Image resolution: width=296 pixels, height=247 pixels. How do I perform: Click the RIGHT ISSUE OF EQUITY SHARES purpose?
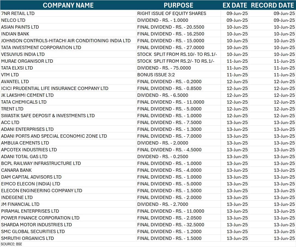point(172,13)
